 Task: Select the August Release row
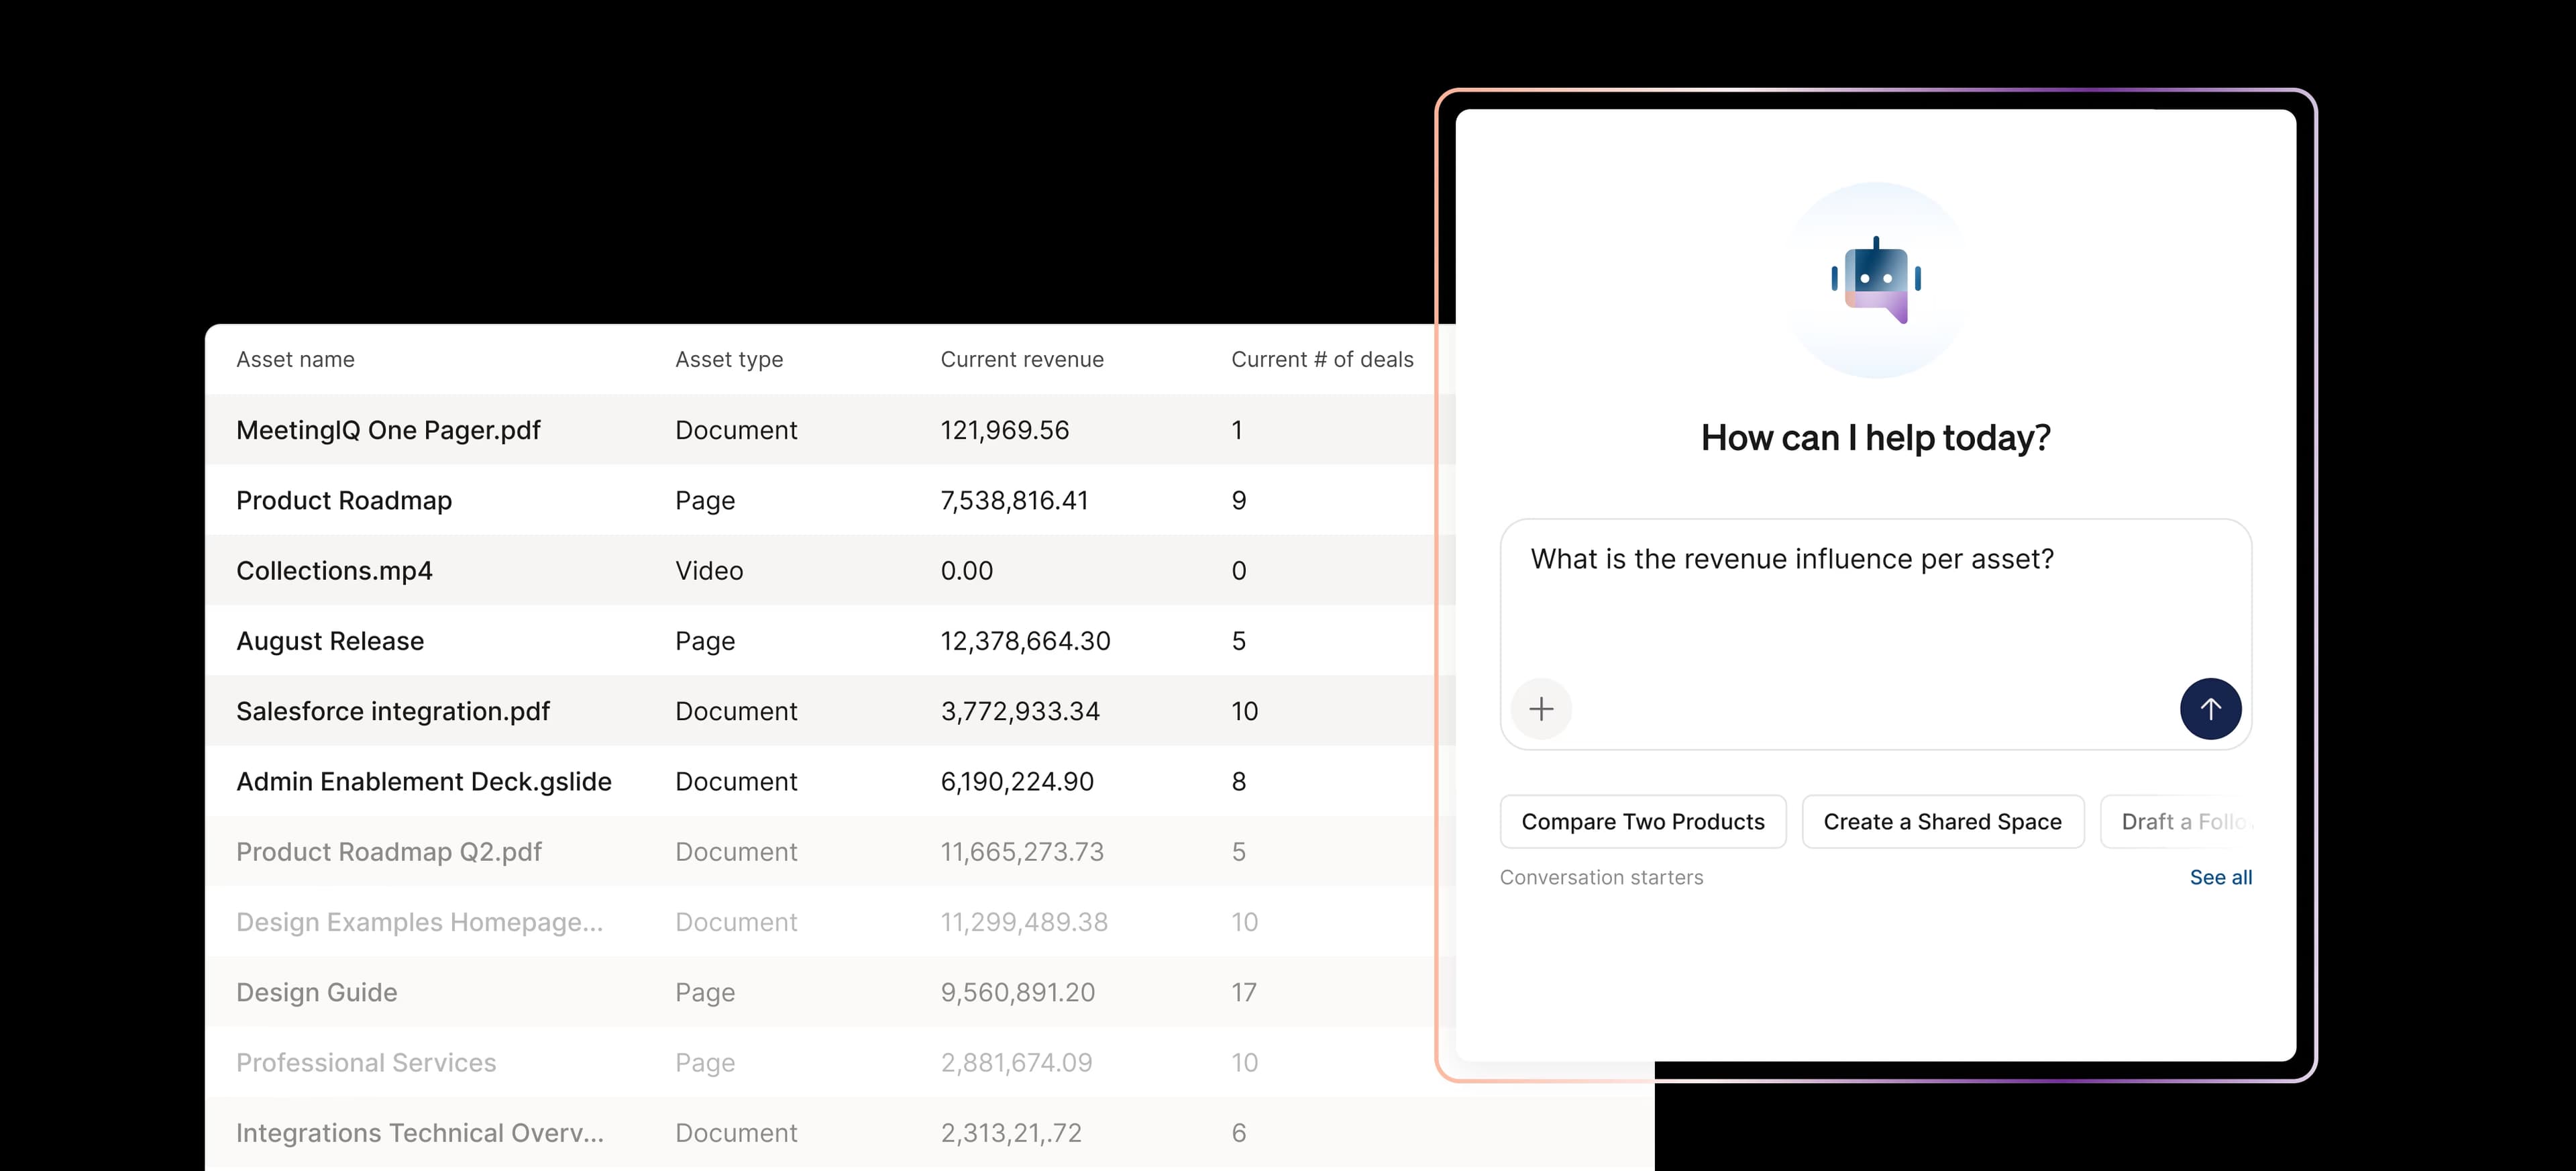pos(330,641)
